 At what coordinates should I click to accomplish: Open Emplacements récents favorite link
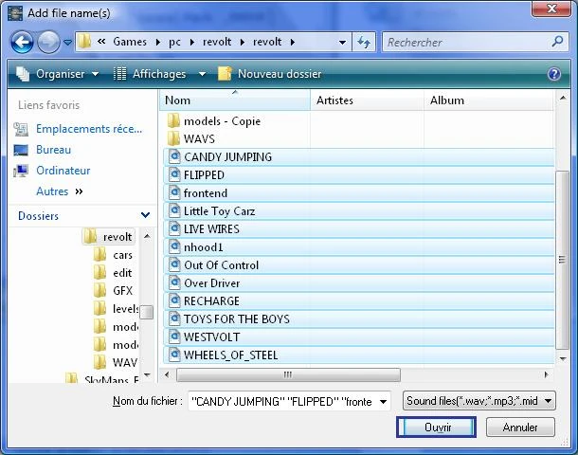[x=89, y=129]
